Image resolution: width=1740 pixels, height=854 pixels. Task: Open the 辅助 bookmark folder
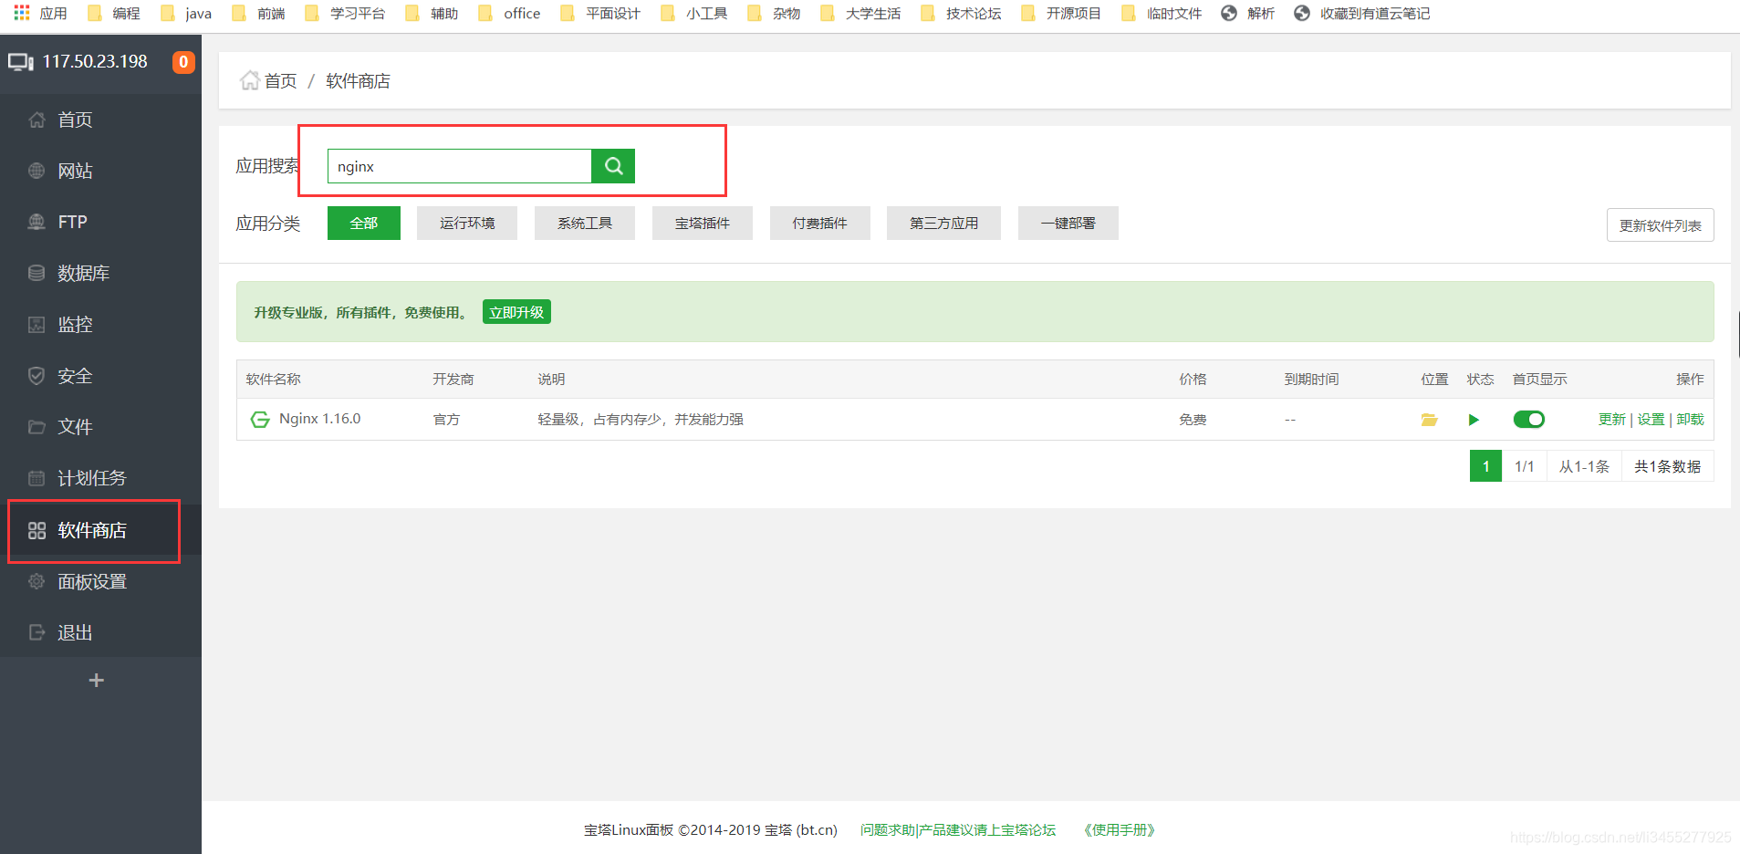432,14
